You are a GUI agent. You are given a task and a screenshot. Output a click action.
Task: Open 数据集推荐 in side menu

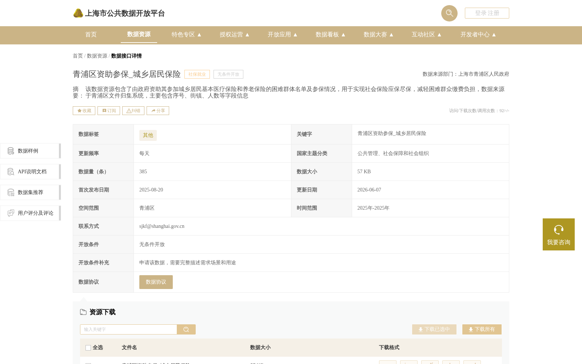click(31, 193)
